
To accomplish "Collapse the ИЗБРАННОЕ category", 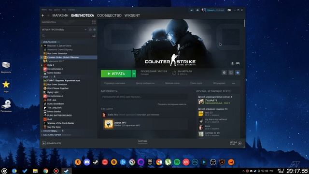I will (42, 42).
